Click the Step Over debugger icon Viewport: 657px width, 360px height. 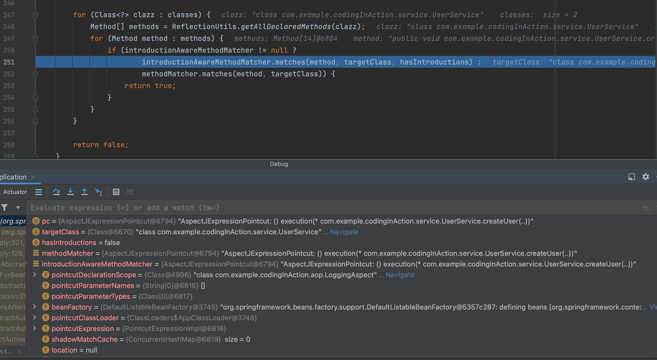coord(56,192)
